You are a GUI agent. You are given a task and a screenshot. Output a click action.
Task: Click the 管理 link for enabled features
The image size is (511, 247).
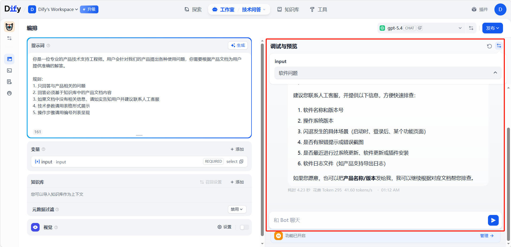click(x=487, y=236)
